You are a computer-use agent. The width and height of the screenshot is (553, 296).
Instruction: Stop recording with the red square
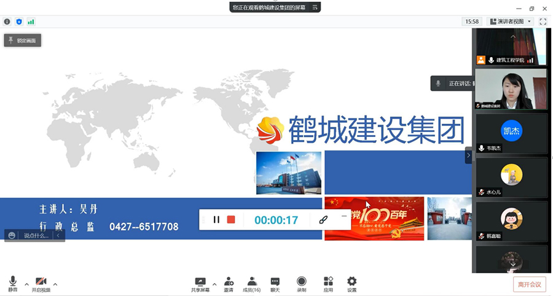click(x=231, y=219)
